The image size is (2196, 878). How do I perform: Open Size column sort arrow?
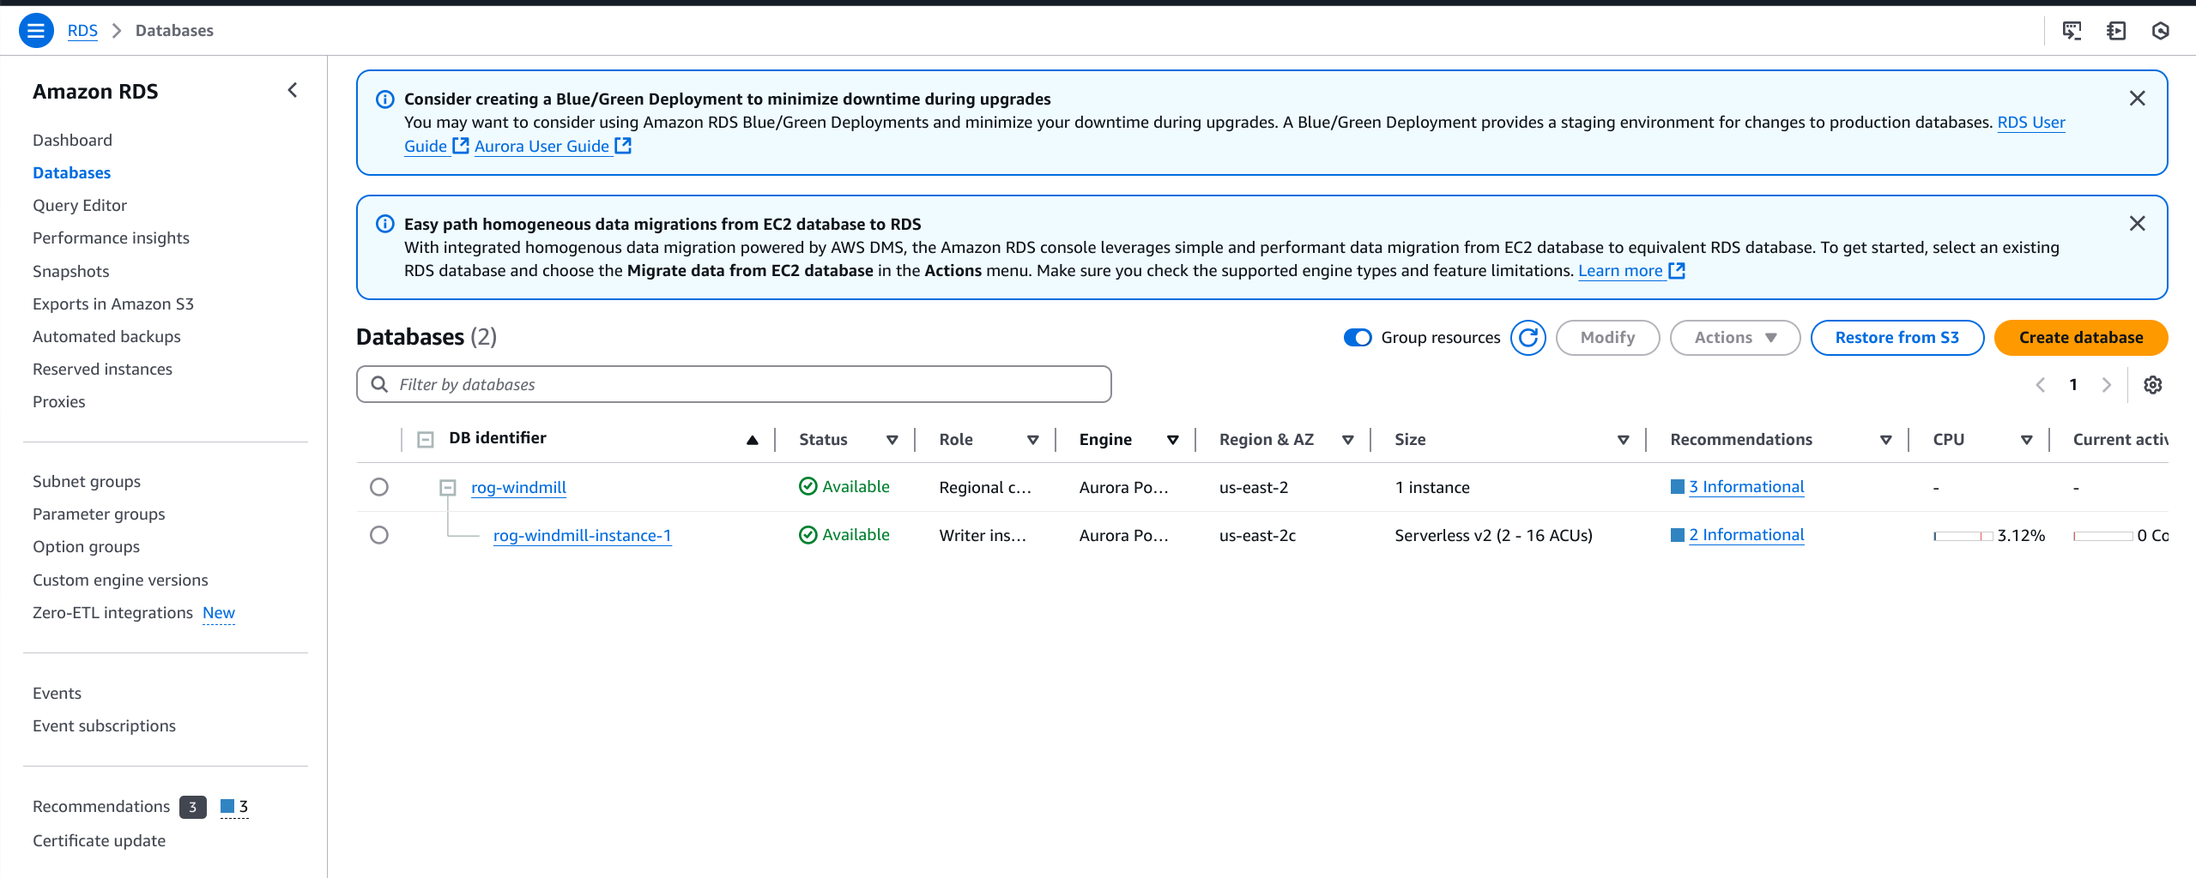tap(1624, 440)
